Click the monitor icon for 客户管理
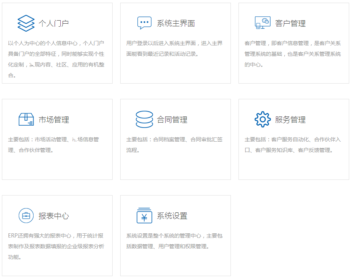353x278 pixels. 263,23
